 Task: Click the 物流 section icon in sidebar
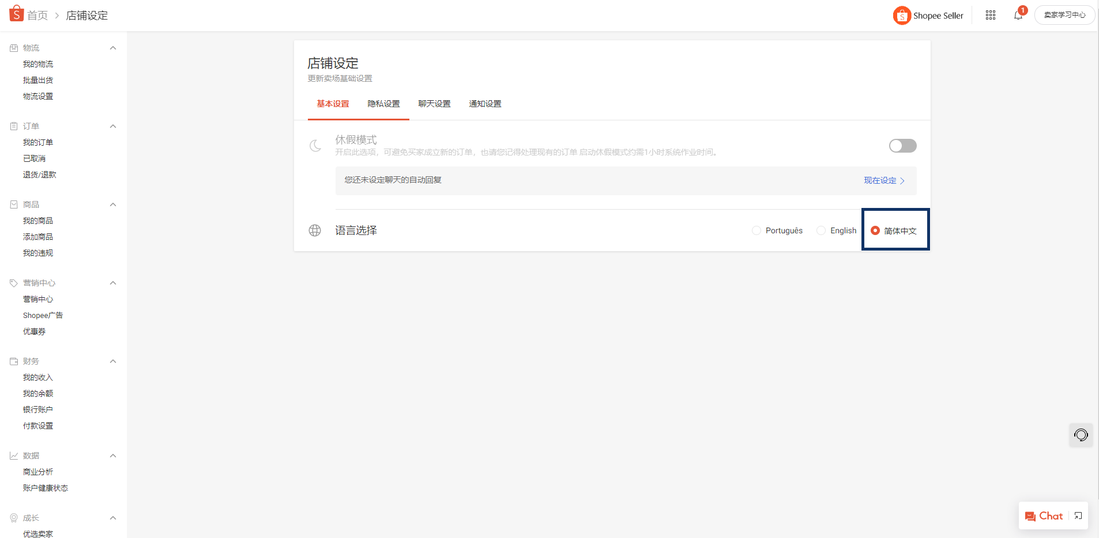pos(14,48)
